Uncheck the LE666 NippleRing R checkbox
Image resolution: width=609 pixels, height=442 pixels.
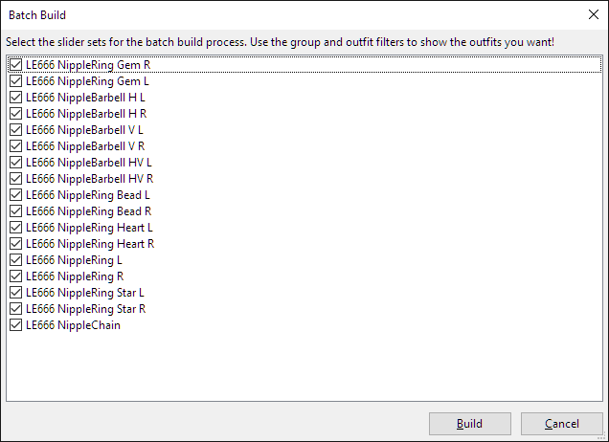15,276
